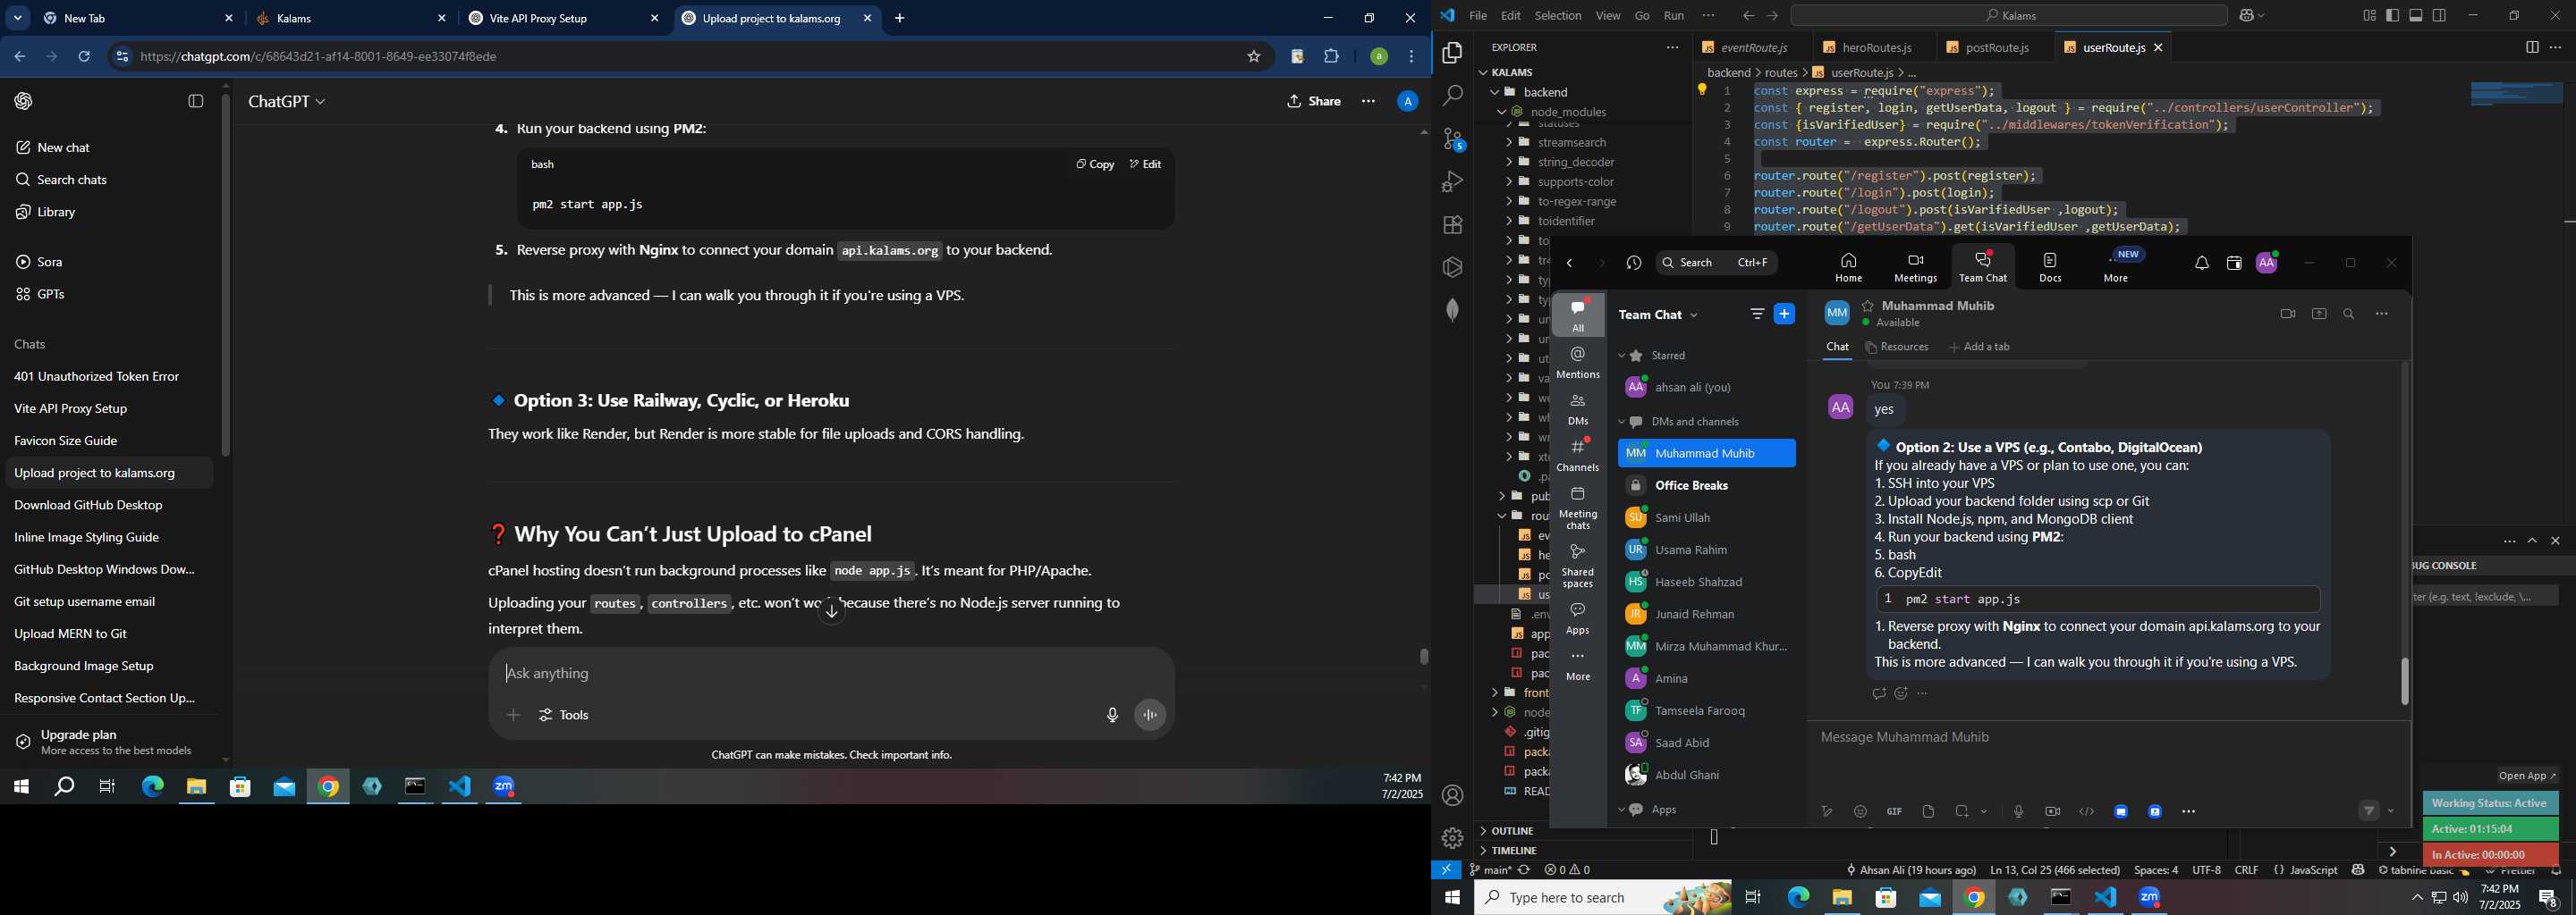Click the blue new chat plus button in Zoom
The height and width of the screenshot is (915, 2576).
[1784, 314]
